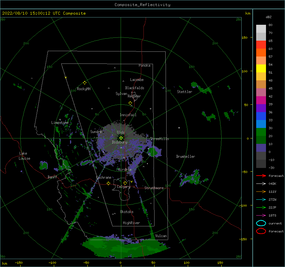Viewport: 285px width, 267px height.
Task: Click the Banff city label
Action: coord(52,177)
